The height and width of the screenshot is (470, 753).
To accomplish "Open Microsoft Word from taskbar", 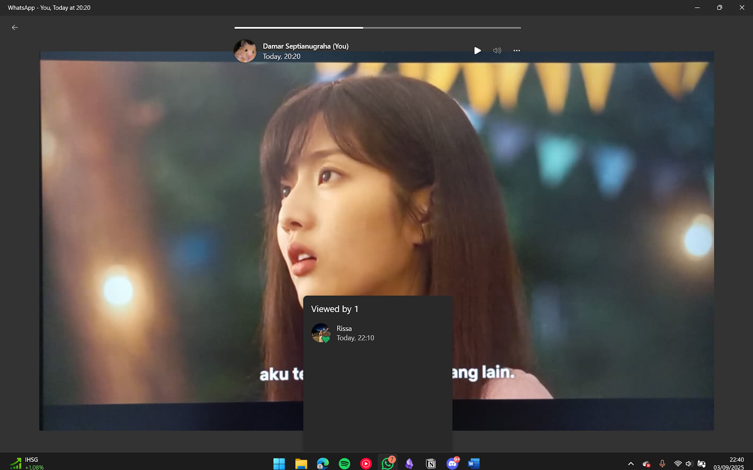I will 474,464.
